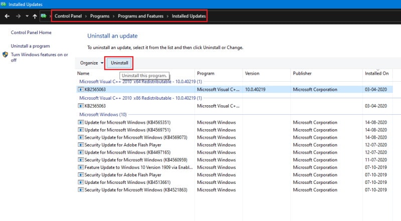The height and width of the screenshot is (221, 401).
Task: Click version cell 10.0.40219
Action: tap(255, 90)
